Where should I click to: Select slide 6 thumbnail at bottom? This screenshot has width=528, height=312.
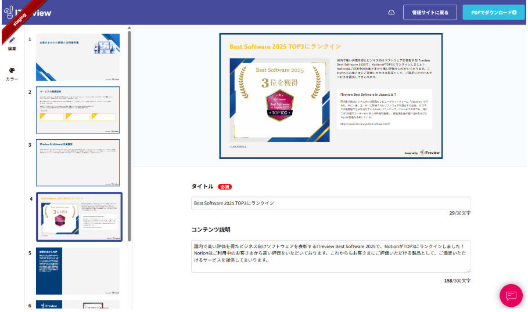click(78, 304)
